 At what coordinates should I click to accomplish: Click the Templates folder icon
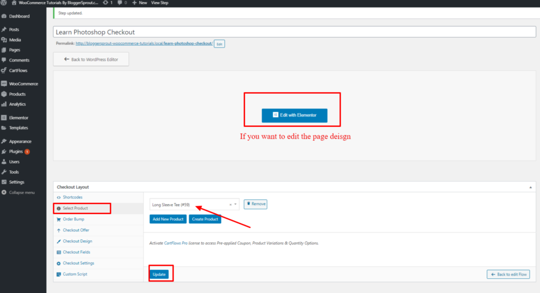(x=4, y=128)
